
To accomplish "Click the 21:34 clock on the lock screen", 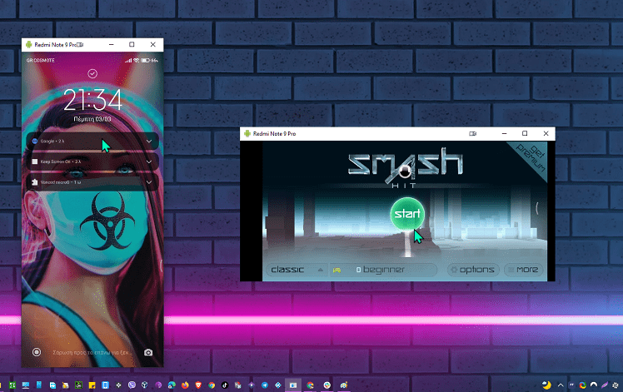I will coord(92,100).
